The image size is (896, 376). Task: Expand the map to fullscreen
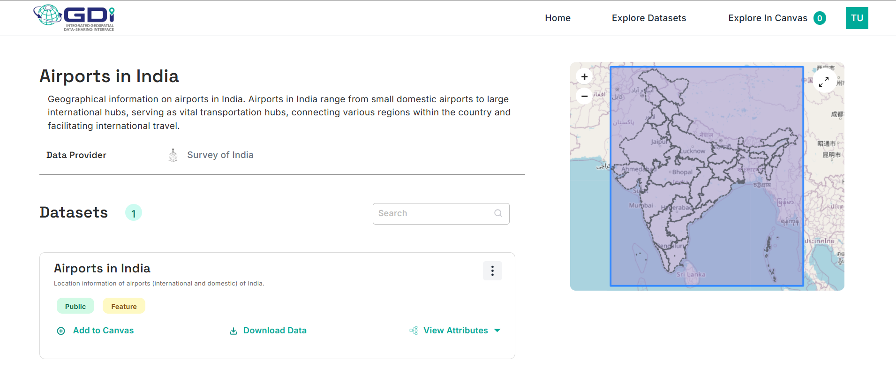824,82
